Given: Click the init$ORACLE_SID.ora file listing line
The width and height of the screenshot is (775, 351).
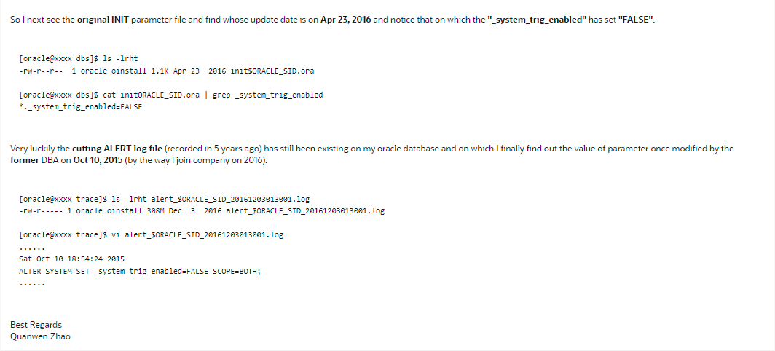Looking at the screenshot, I should (x=166, y=71).
